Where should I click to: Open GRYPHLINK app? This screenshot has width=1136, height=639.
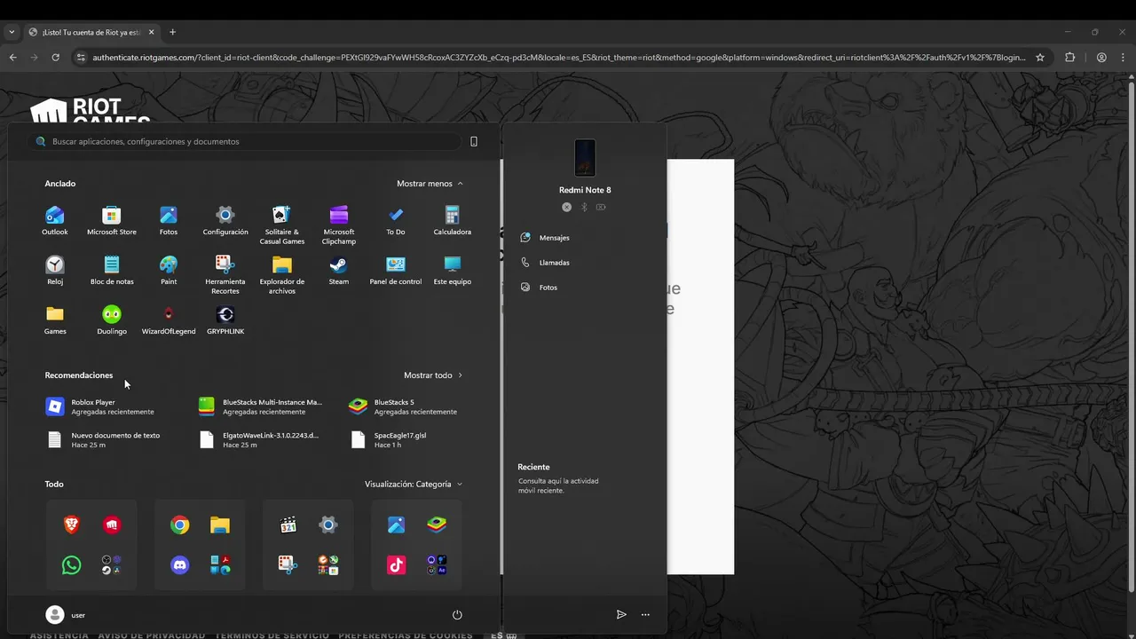pyautogui.click(x=225, y=320)
